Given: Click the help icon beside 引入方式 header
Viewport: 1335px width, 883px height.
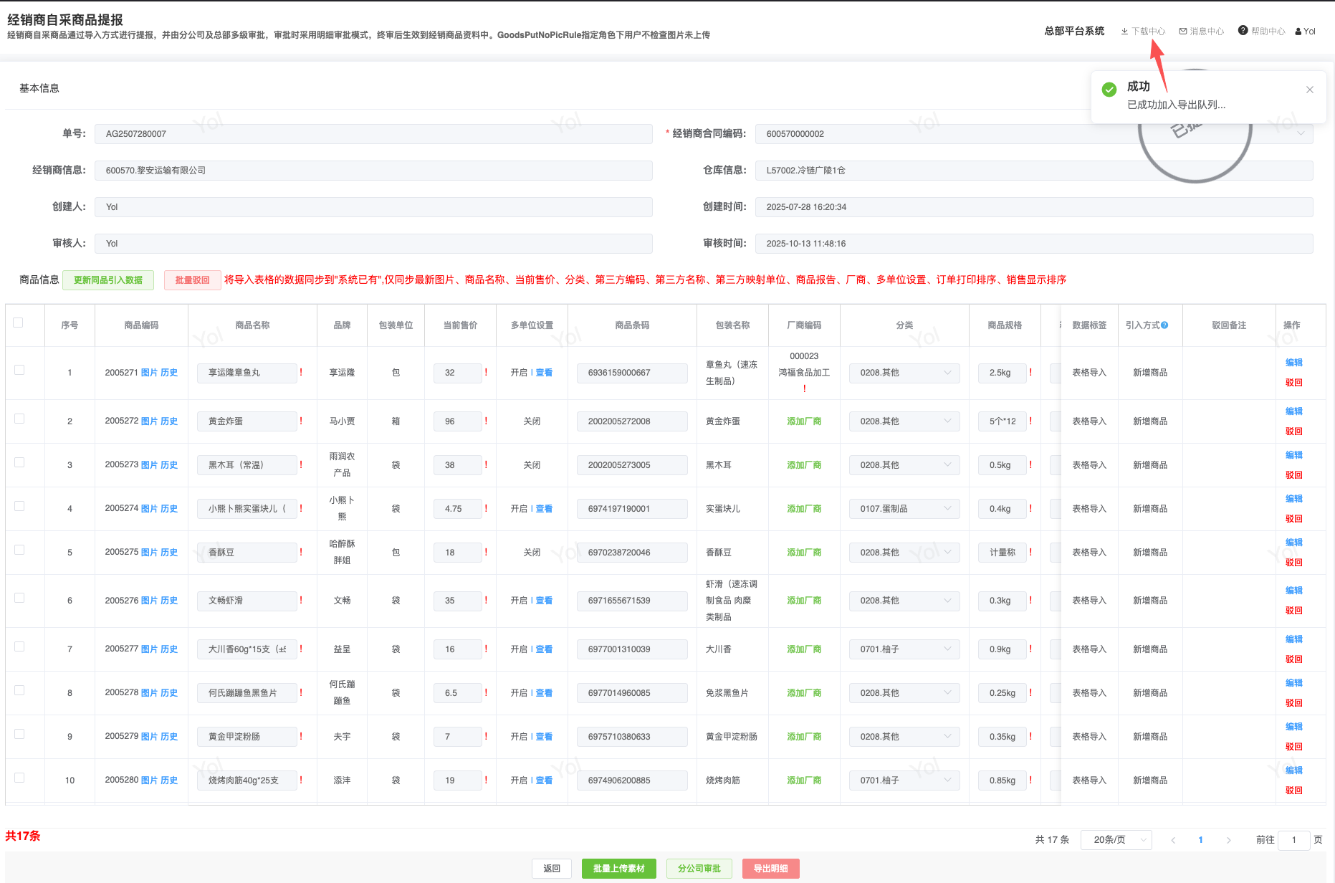Looking at the screenshot, I should 1164,325.
